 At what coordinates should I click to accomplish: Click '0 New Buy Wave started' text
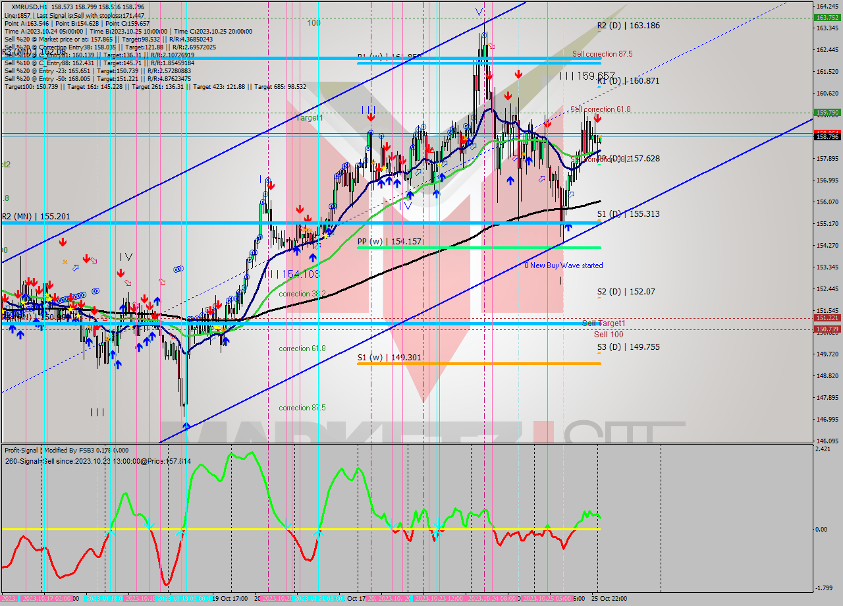[563, 265]
